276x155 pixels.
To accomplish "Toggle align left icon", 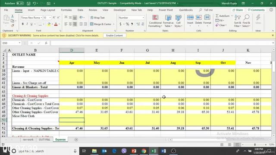I will 66,24.
